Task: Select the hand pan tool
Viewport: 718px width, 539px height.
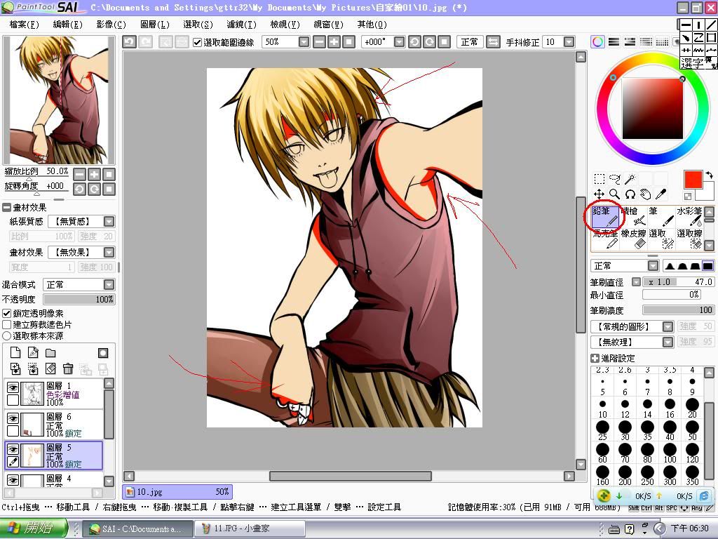Action: pyautogui.click(x=646, y=194)
